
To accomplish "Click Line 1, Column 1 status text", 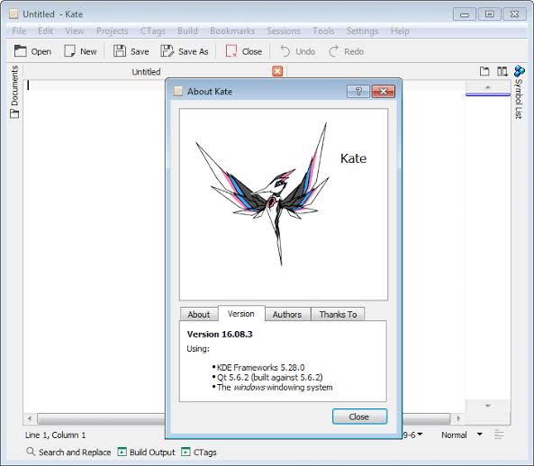I will pos(55,435).
